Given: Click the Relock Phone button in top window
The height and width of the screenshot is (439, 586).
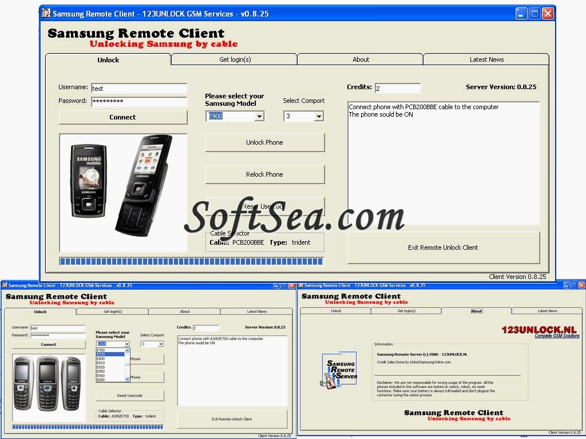Looking at the screenshot, I should [264, 174].
